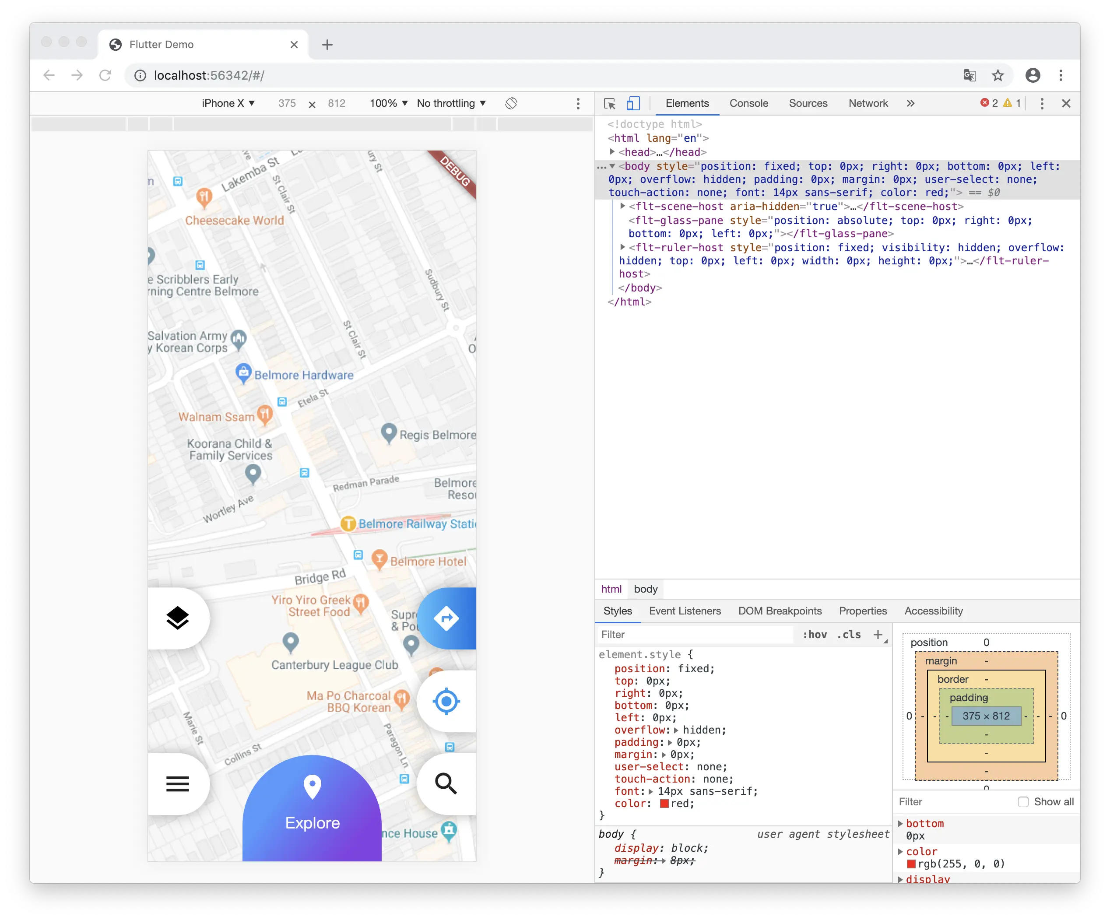
Task: Expand the head element node
Action: point(612,152)
